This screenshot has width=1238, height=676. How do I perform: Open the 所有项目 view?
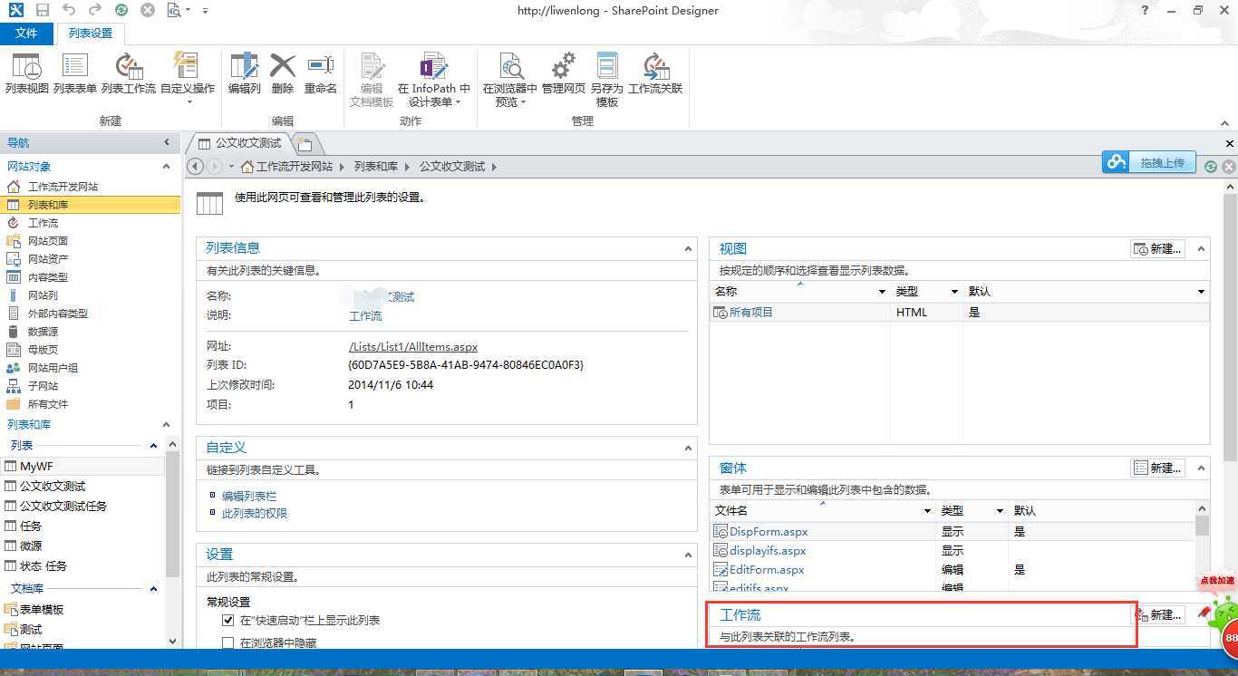point(750,313)
